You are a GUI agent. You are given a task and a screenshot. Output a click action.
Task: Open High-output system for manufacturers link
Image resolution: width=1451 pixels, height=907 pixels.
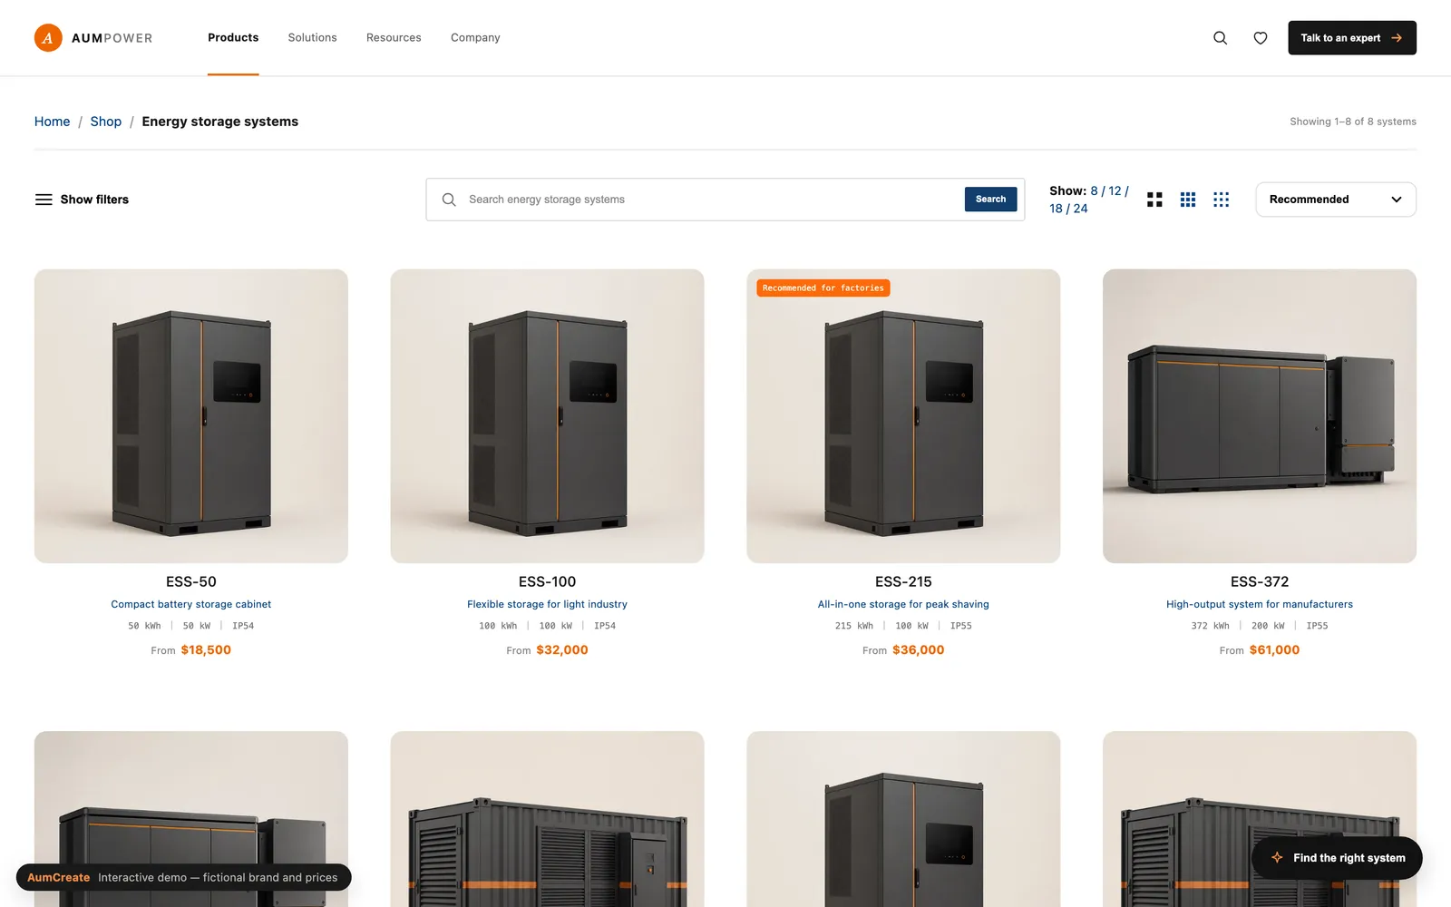point(1260,604)
